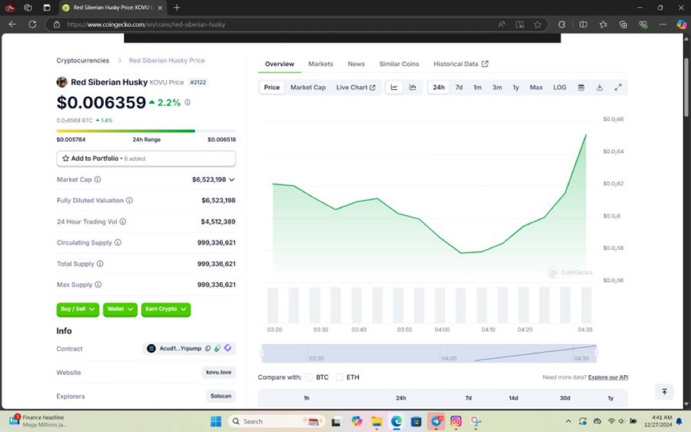The width and height of the screenshot is (691, 432).
Task: Expand the Wallet dropdown
Action: click(x=120, y=309)
